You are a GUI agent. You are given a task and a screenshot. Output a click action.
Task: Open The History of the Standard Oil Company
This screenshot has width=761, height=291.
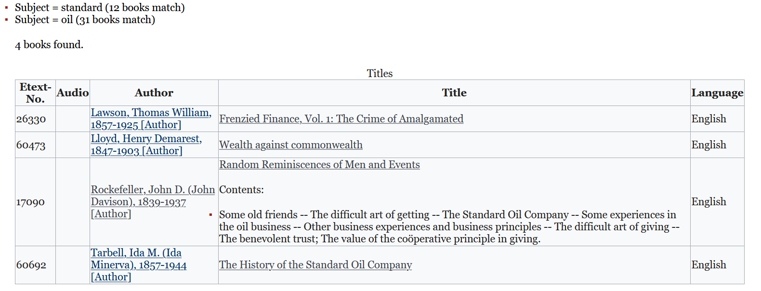coord(315,265)
